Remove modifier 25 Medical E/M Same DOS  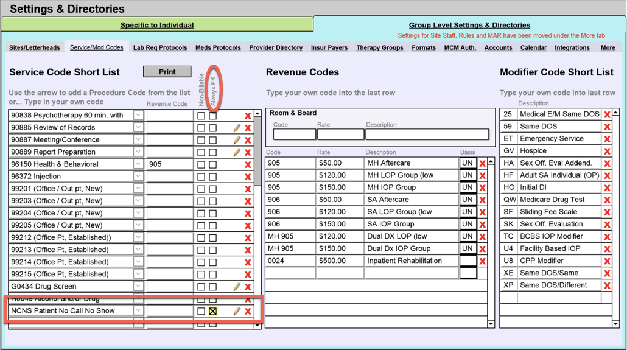607,114
